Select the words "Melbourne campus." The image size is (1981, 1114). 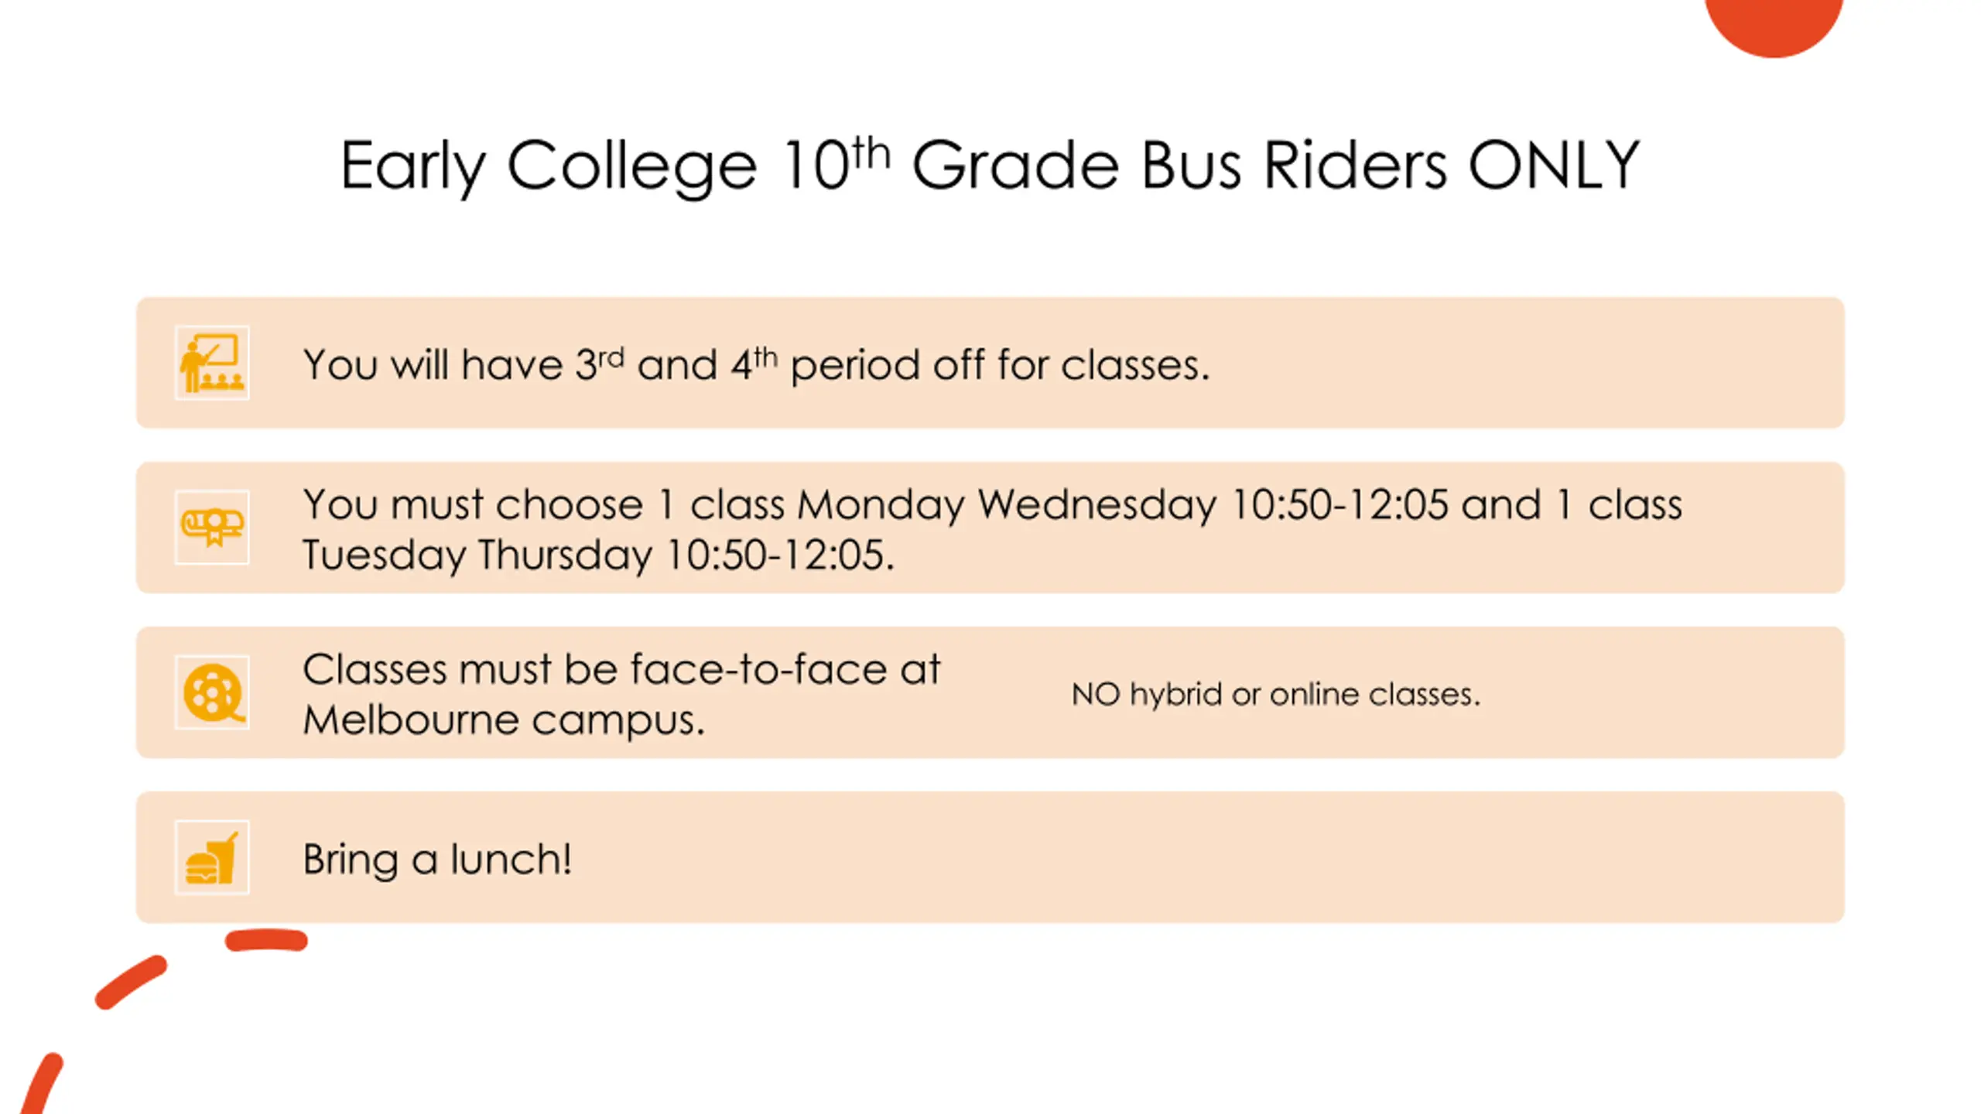(x=504, y=720)
